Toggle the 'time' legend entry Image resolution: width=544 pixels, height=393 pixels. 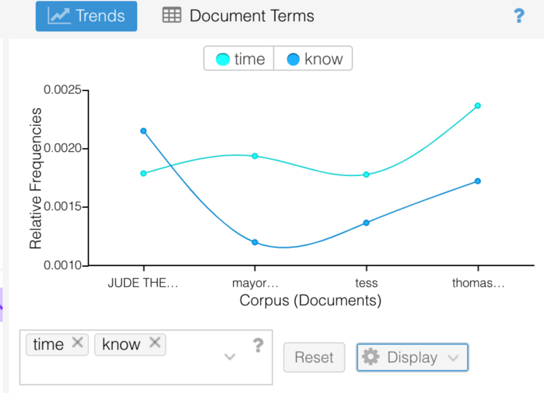[239, 59]
